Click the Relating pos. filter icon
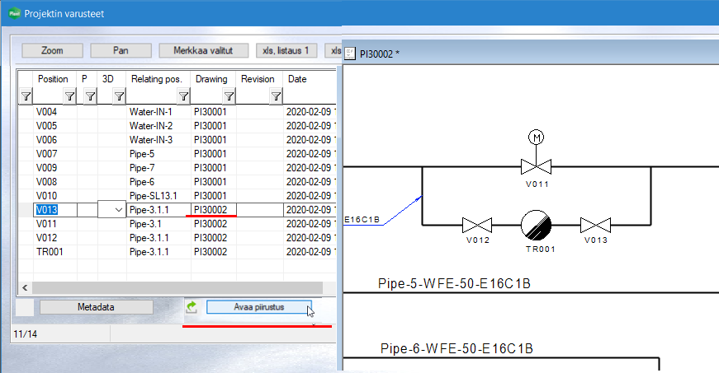The height and width of the screenshot is (373, 719). [183, 96]
